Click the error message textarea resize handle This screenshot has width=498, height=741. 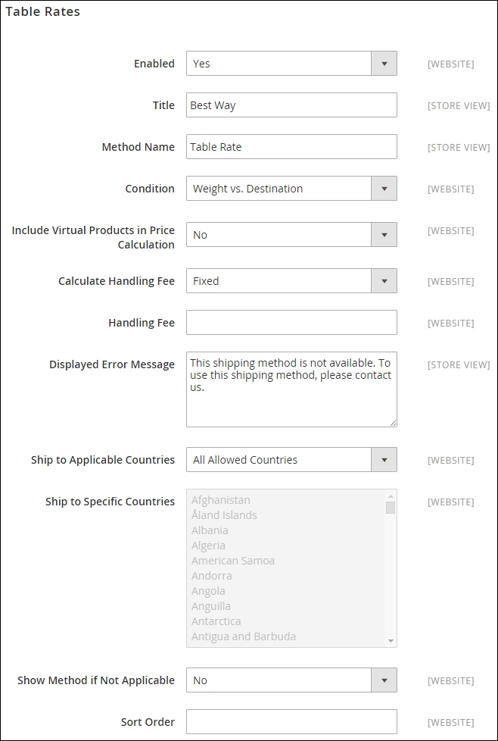coord(393,423)
